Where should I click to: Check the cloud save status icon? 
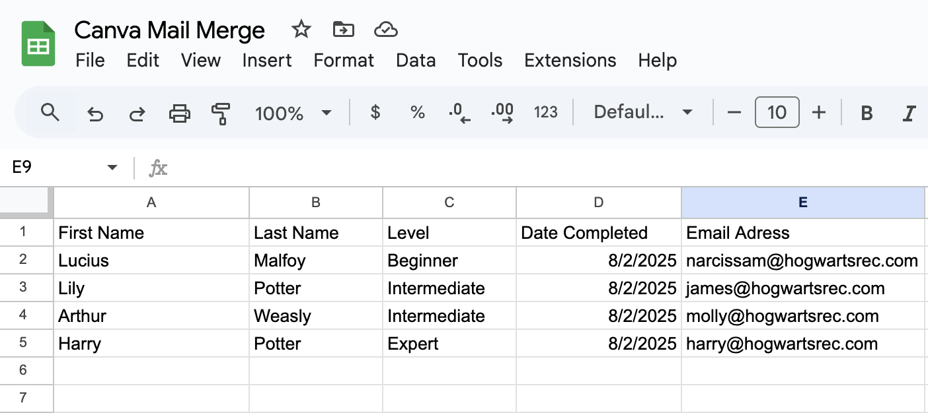tap(385, 30)
